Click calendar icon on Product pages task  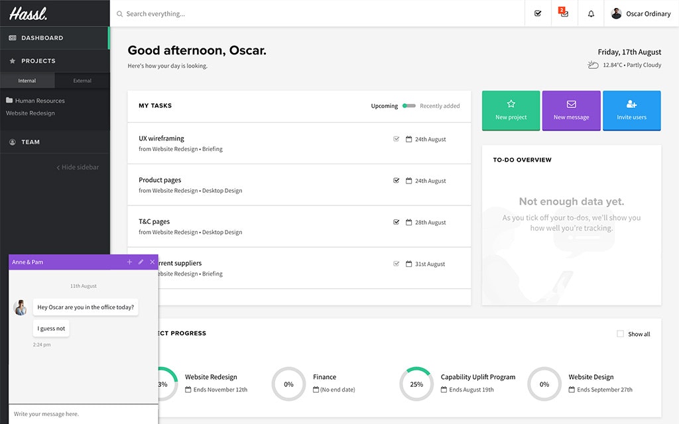tap(408, 181)
